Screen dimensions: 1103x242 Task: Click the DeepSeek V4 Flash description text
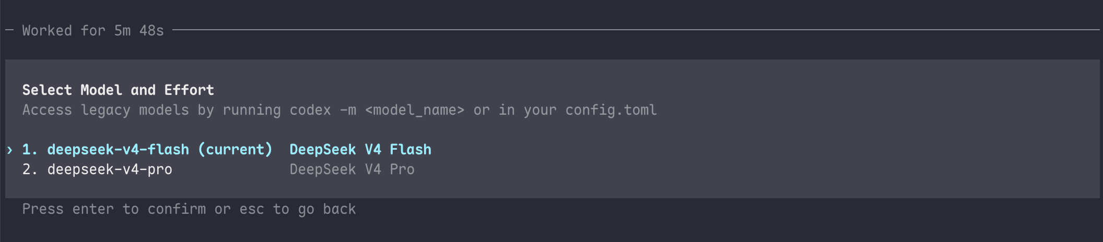click(360, 150)
